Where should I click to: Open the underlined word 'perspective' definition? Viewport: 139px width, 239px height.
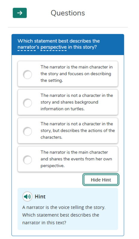coord(54,47)
